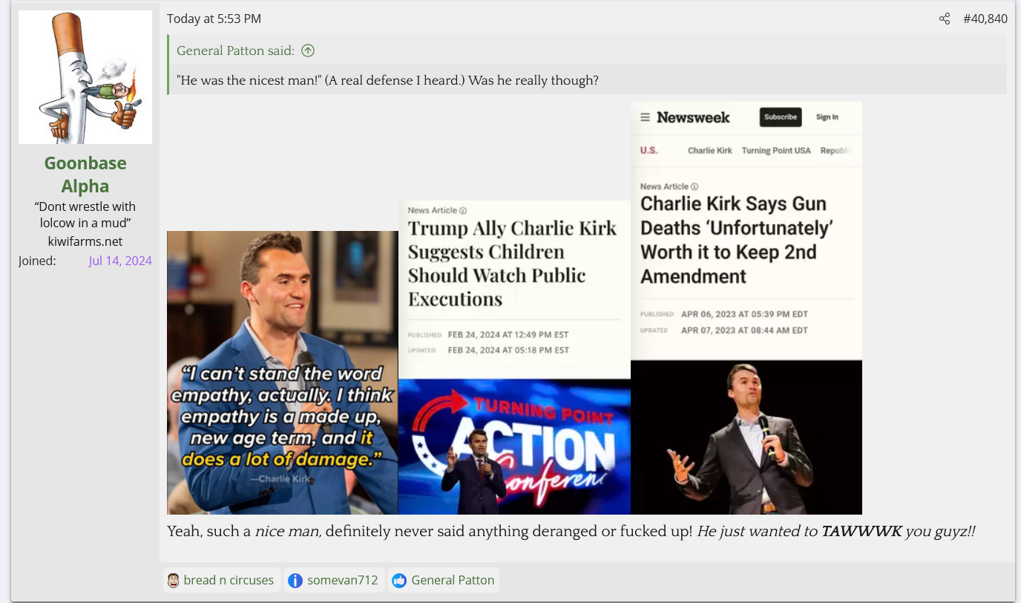Open the cigarette cartoon avatar of Goonbase Alpha
The image size is (1021, 603).
click(x=85, y=77)
